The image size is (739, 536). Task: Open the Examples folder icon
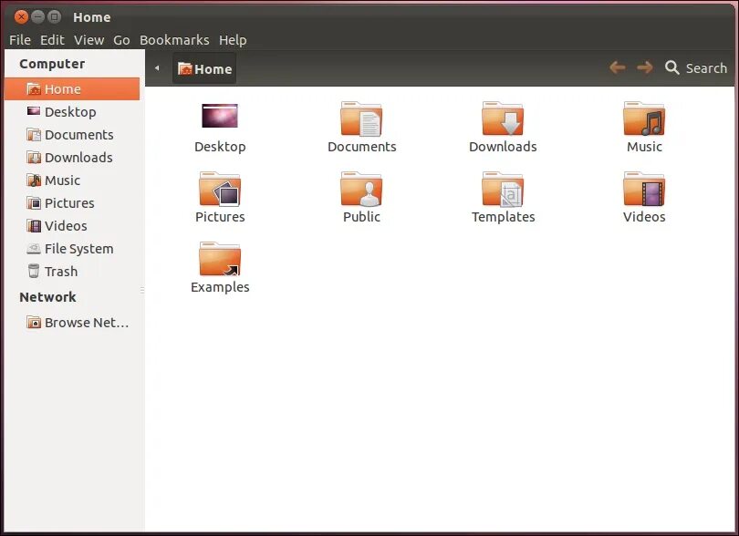pos(220,262)
